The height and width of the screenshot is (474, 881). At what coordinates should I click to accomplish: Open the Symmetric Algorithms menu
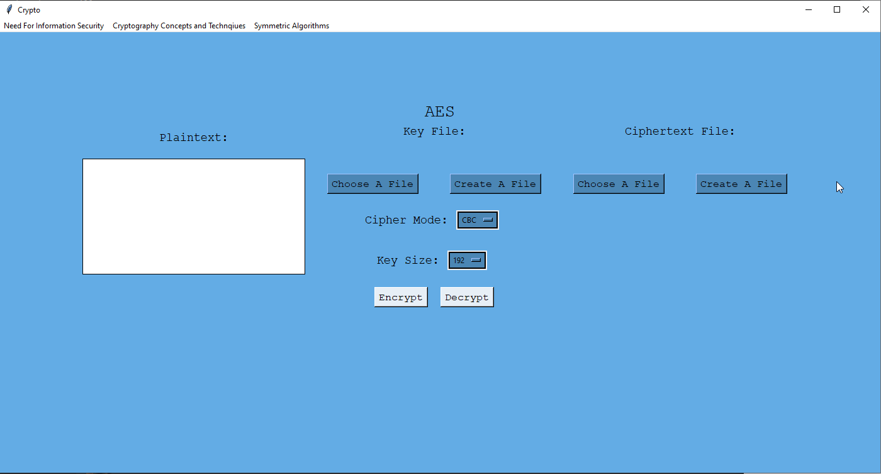click(291, 26)
